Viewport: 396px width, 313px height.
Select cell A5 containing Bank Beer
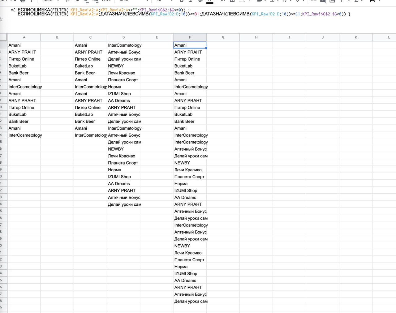[x=24, y=73]
